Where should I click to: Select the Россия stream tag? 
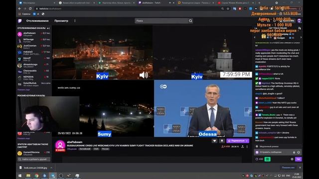[x=105, y=149]
